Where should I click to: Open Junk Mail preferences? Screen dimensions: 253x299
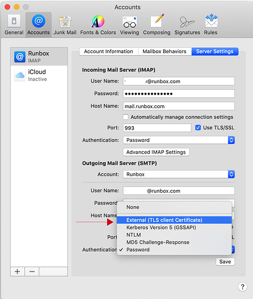(65, 25)
